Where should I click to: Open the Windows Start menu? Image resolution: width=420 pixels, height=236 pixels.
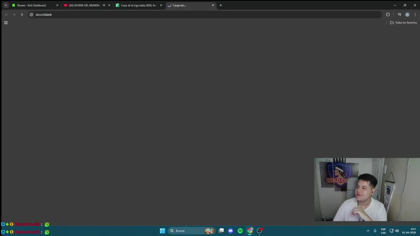pos(162,231)
